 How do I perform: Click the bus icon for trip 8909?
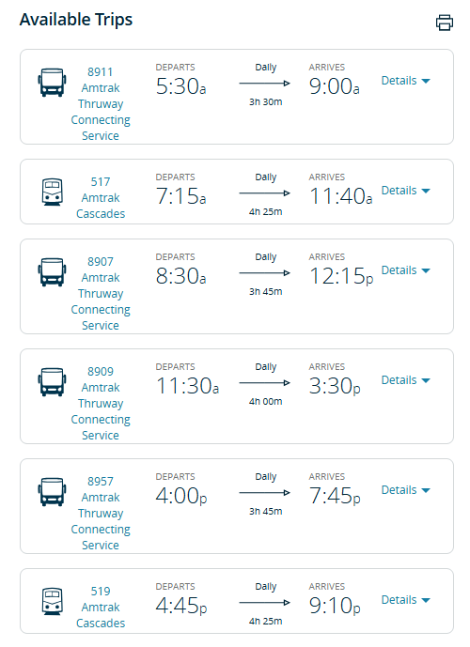(x=52, y=382)
